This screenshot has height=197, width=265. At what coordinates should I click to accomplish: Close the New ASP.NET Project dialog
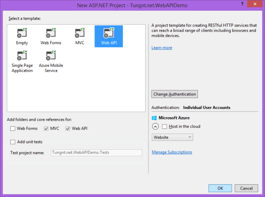(x=255, y=4)
